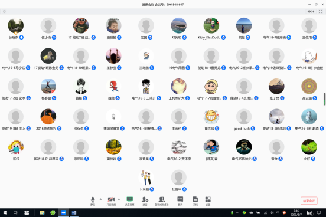The image size is (326, 217).
Task: Mute the microphone in the meeting toolbar
Action: 93,201
